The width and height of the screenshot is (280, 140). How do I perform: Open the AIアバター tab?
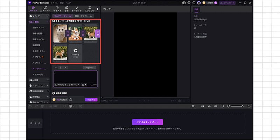click(45, 9)
